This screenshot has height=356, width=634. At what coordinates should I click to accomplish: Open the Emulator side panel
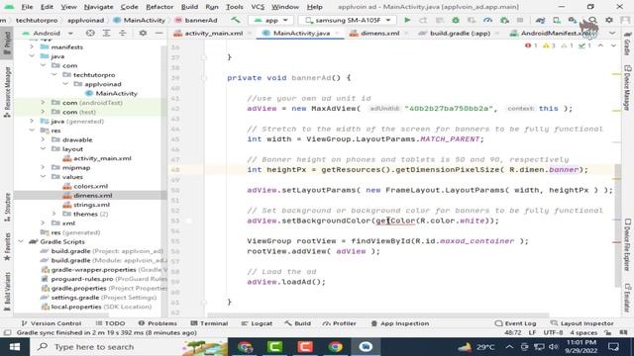[x=627, y=298]
